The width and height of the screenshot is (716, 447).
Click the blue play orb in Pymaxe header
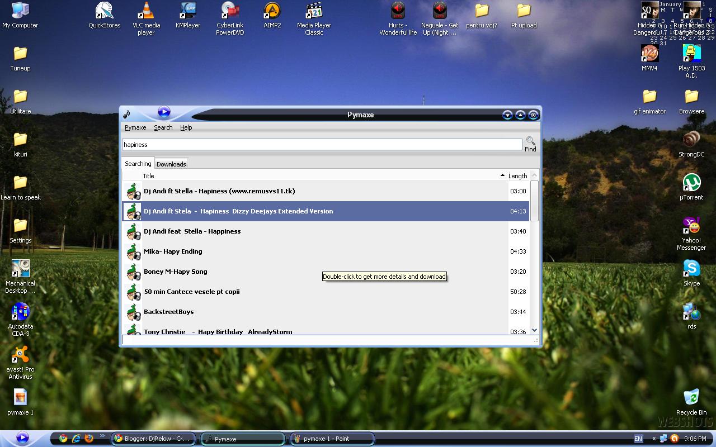(164, 112)
